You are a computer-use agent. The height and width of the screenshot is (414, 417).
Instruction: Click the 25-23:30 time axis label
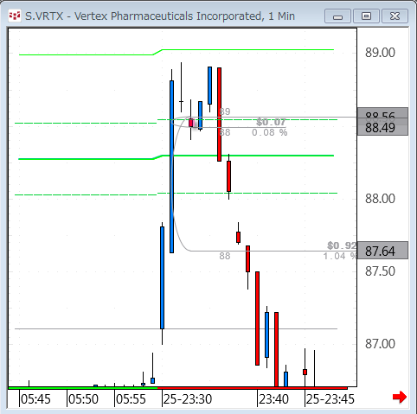click(188, 399)
